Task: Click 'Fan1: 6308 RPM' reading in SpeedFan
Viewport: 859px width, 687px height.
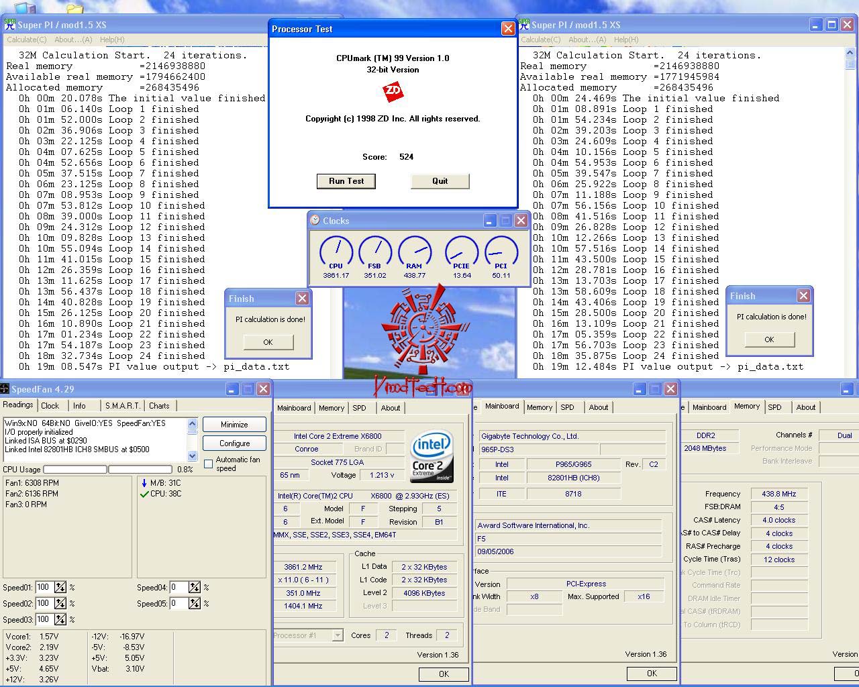Action: point(32,483)
